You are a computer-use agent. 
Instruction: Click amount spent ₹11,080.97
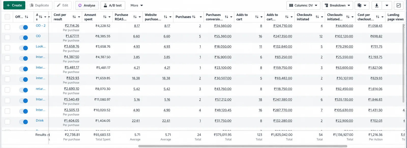(x=102, y=100)
